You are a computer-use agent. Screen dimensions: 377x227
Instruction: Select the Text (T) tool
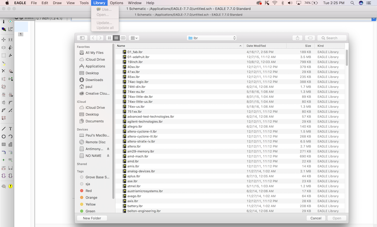click(10, 129)
